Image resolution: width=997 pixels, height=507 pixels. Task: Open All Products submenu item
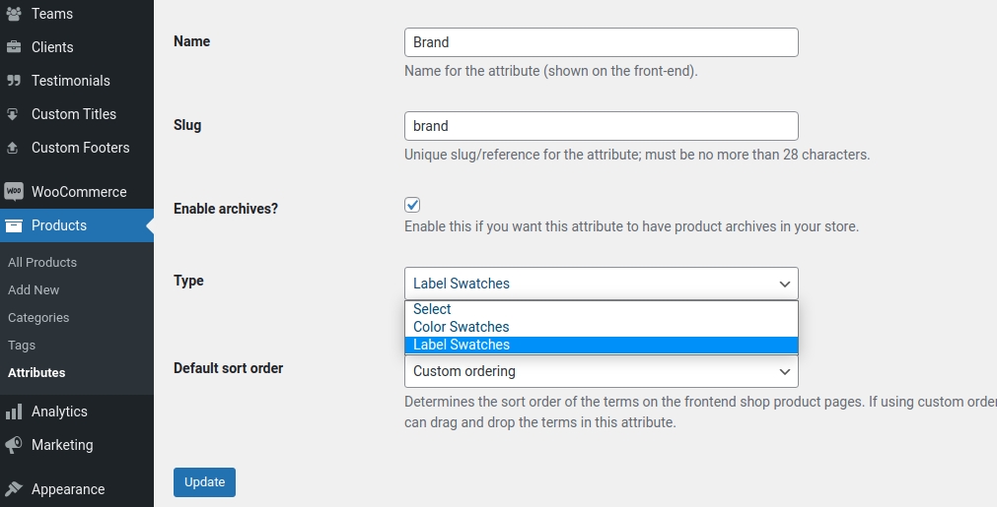[x=42, y=263]
